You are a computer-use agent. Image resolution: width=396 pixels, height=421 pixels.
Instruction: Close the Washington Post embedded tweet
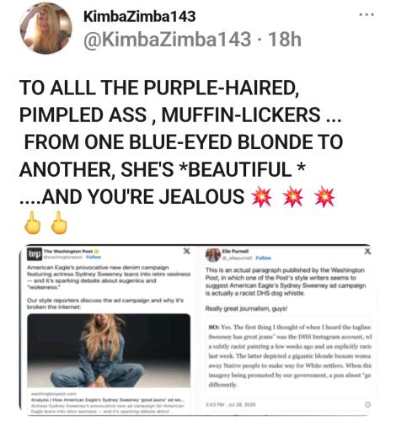(186, 251)
